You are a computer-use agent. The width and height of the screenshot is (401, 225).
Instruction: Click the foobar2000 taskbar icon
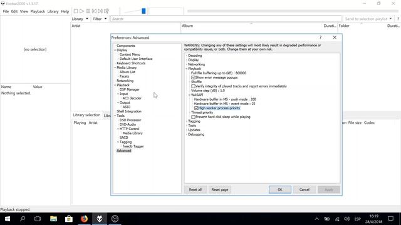pyautogui.click(x=100, y=219)
